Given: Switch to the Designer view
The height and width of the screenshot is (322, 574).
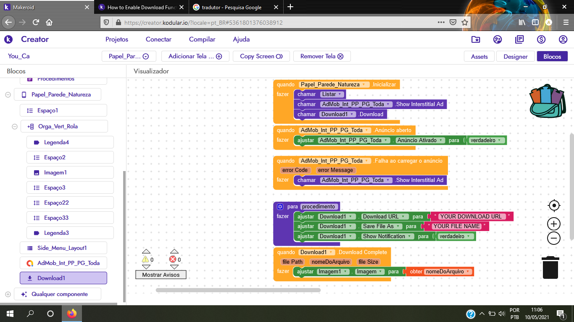Looking at the screenshot, I should (516, 57).
